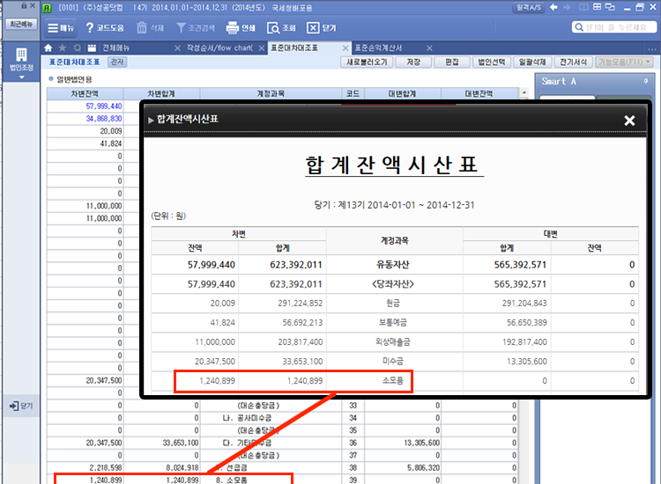
Task: Close the 작성순서/flow chart tab
Action: (262, 48)
